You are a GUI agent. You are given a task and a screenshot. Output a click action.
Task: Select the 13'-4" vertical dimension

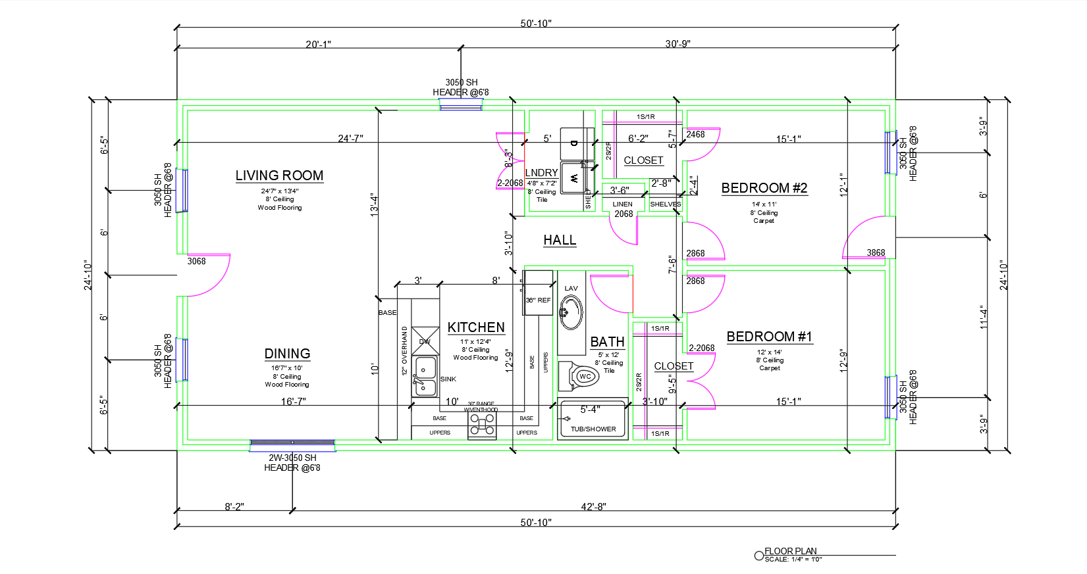(373, 205)
